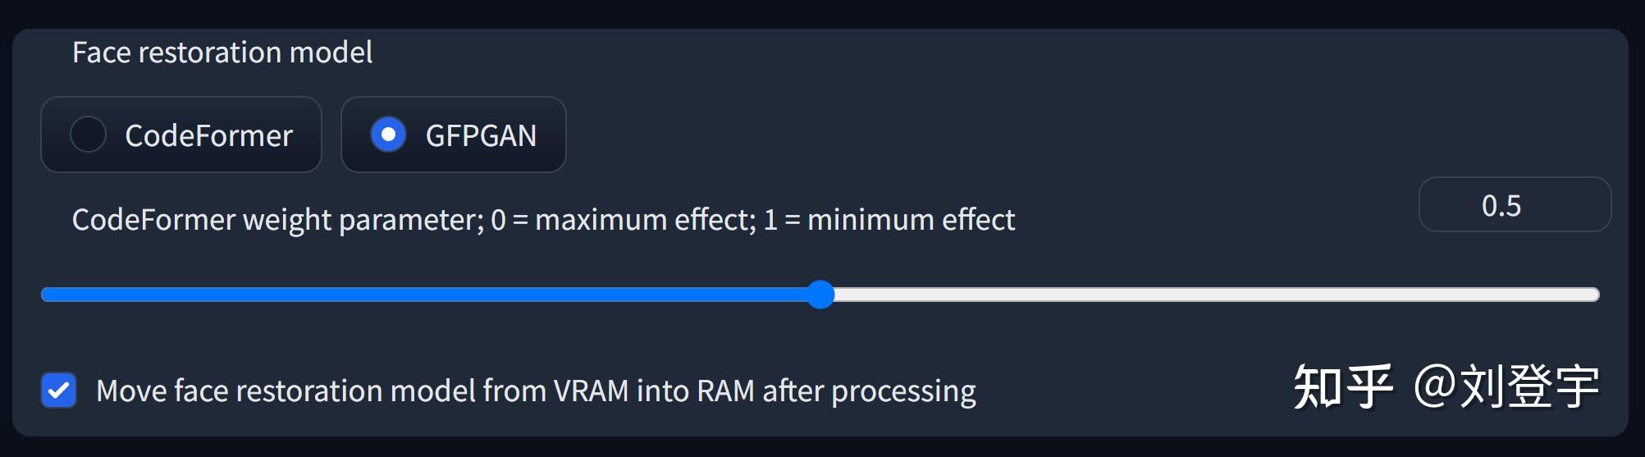
Task: Click the selected GFPGAN radio circle
Action: click(x=388, y=135)
